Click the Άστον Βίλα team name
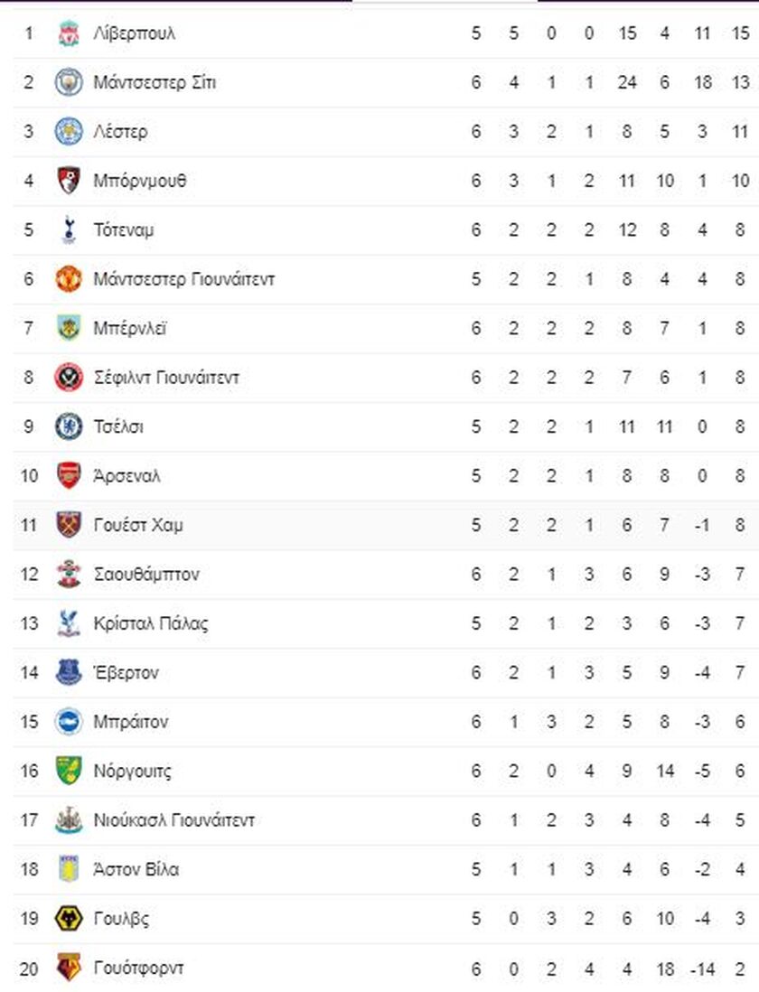The image size is (759, 992). [x=136, y=869]
